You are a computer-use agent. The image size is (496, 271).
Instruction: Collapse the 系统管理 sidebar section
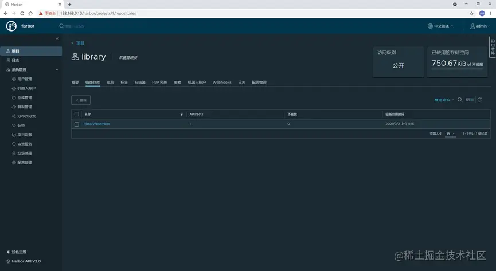(57, 69)
